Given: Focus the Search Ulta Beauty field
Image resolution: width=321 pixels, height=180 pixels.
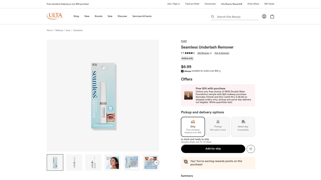Looking at the screenshot, I should click(x=237, y=17).
